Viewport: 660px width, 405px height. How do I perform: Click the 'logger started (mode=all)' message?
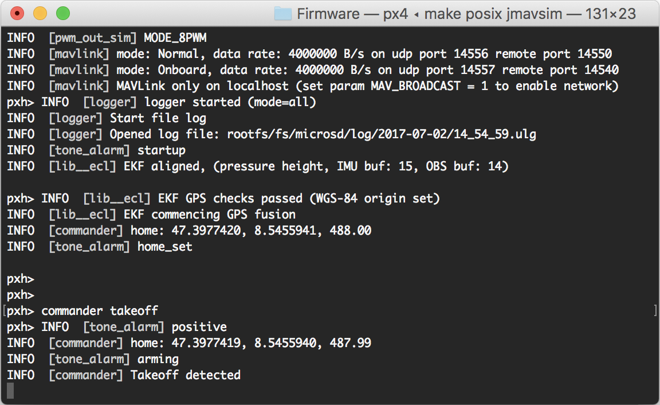click(x=230, y=102)
